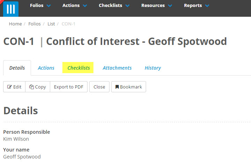Screen dimensions: 251x163
Task: Click the Edit pencil icon
Action: (x=9, y=87)
